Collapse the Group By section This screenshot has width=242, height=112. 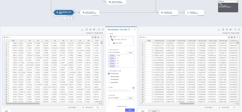[108, 95]
